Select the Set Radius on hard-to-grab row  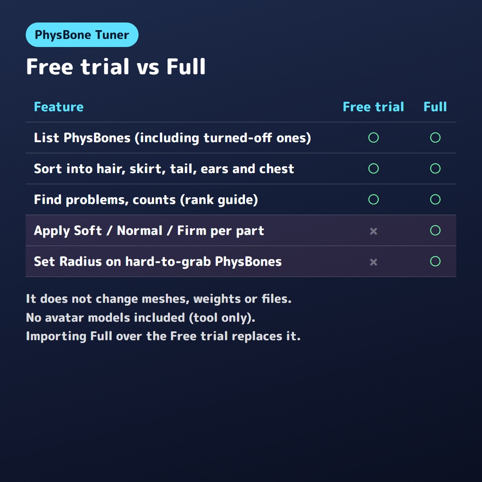coord(241,262)
